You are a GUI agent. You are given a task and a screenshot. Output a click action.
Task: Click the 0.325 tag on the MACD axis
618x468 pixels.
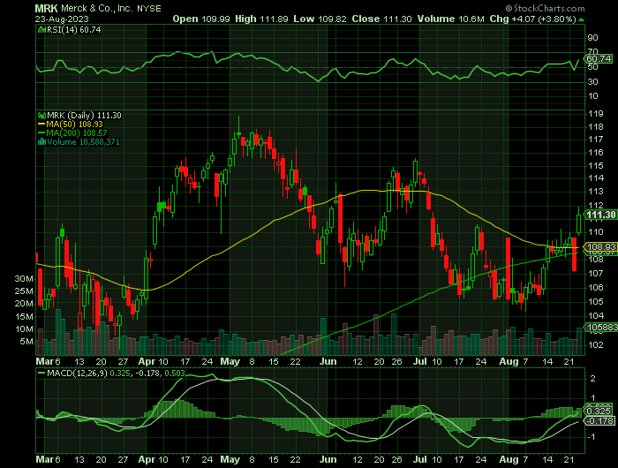click(x=599, y=411)
